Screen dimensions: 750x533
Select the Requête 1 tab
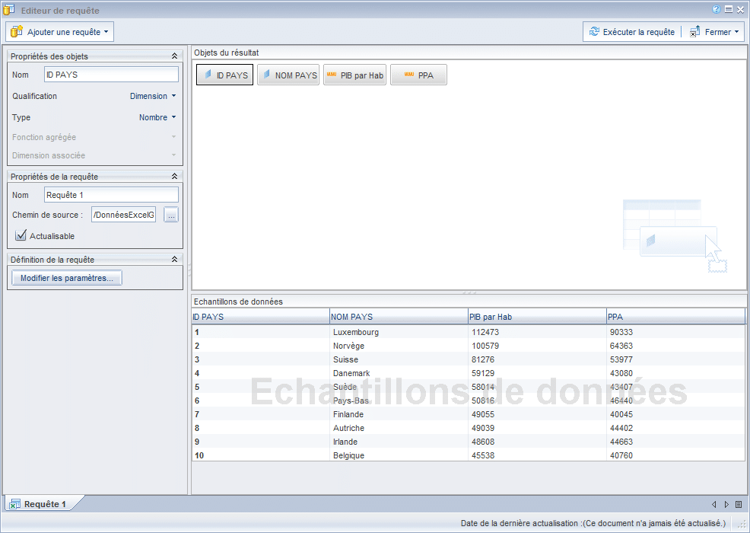tap(44, 504)
